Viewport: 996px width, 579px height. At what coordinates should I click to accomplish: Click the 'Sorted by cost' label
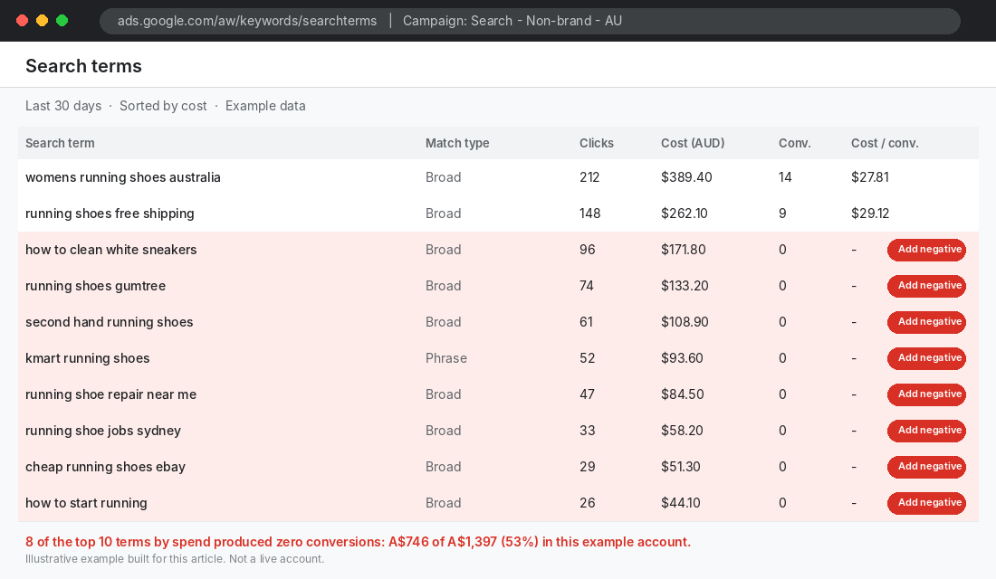click(163, 106)
